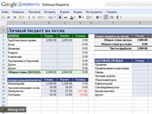Viewport: 152px width, 114px height.
Task: Open the clipboard paste dropdown
Action: (21, 17)
